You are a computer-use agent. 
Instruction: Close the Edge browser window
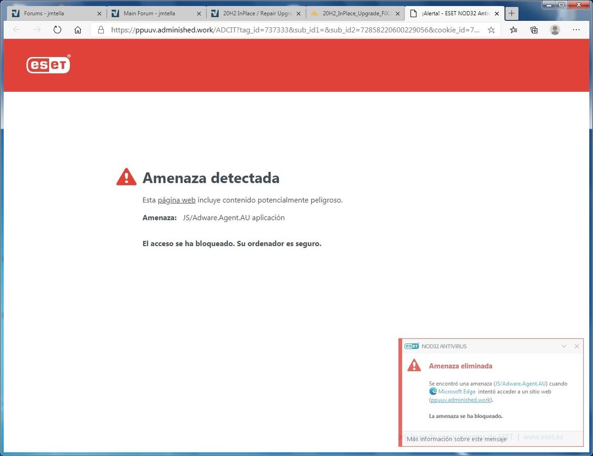coord(579,5)
